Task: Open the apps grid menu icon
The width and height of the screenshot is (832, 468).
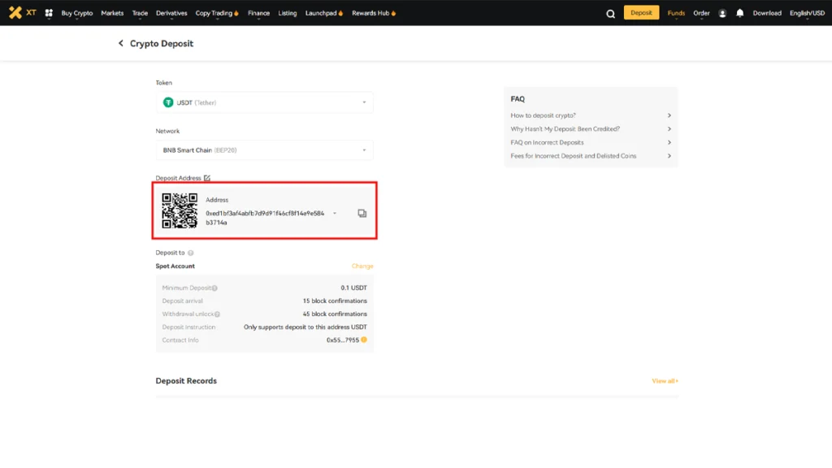Action: pyautogui.click(x=49, y=13)
